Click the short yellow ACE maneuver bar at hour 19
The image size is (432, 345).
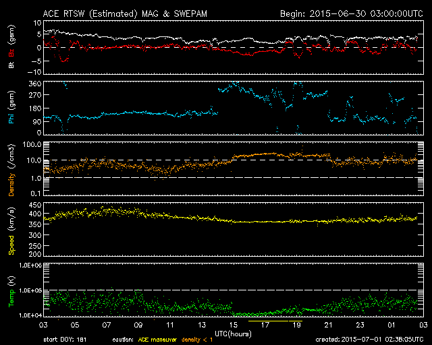click(x=296, y=321)
